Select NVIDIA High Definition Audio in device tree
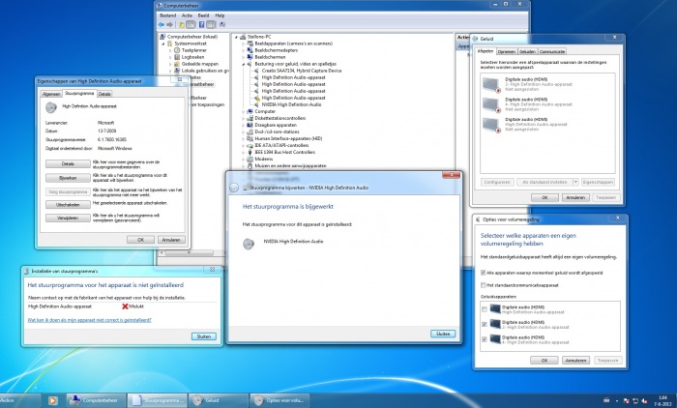677x408 pixels. pos(287,104)
